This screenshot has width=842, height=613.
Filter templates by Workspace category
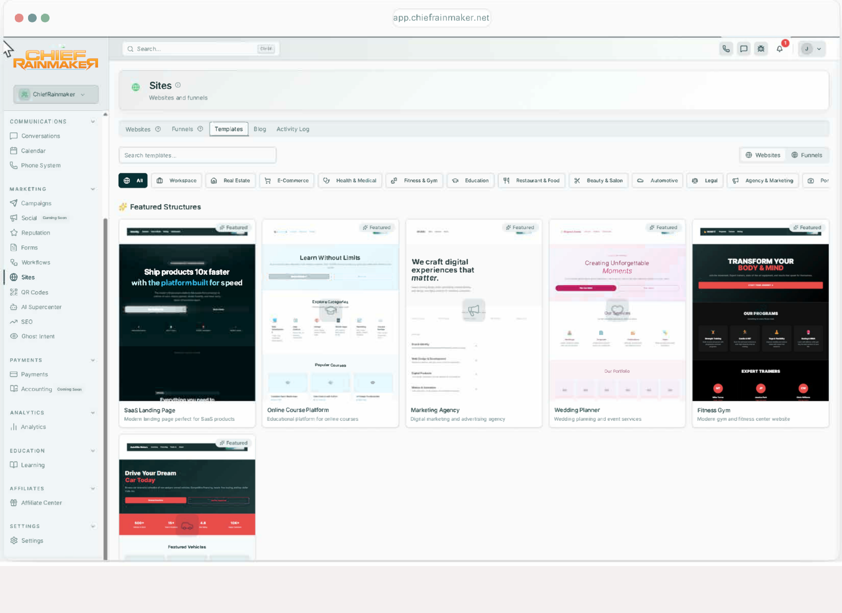[177, 181]
